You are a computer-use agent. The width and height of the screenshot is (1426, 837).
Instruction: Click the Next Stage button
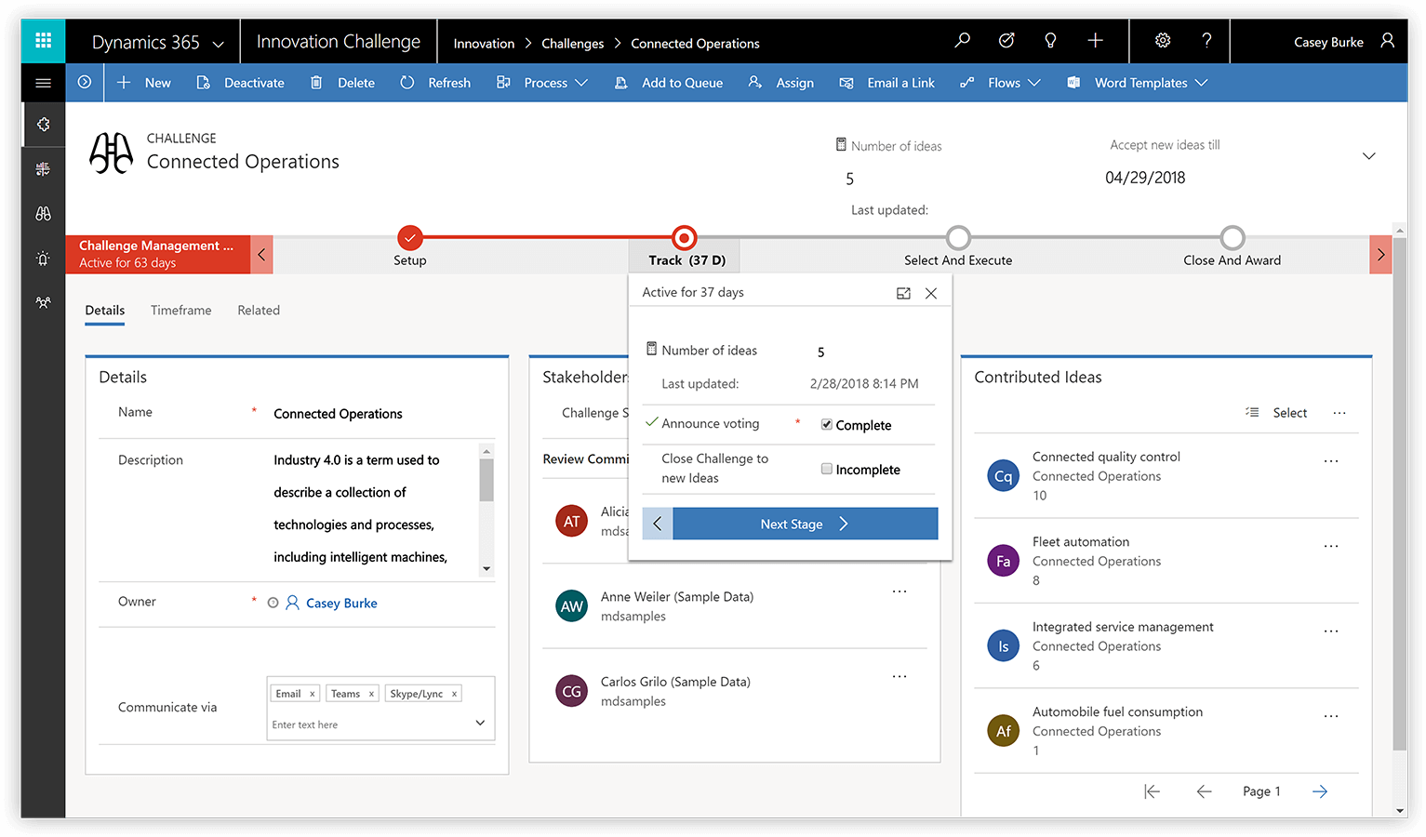[x=806, y=524]
